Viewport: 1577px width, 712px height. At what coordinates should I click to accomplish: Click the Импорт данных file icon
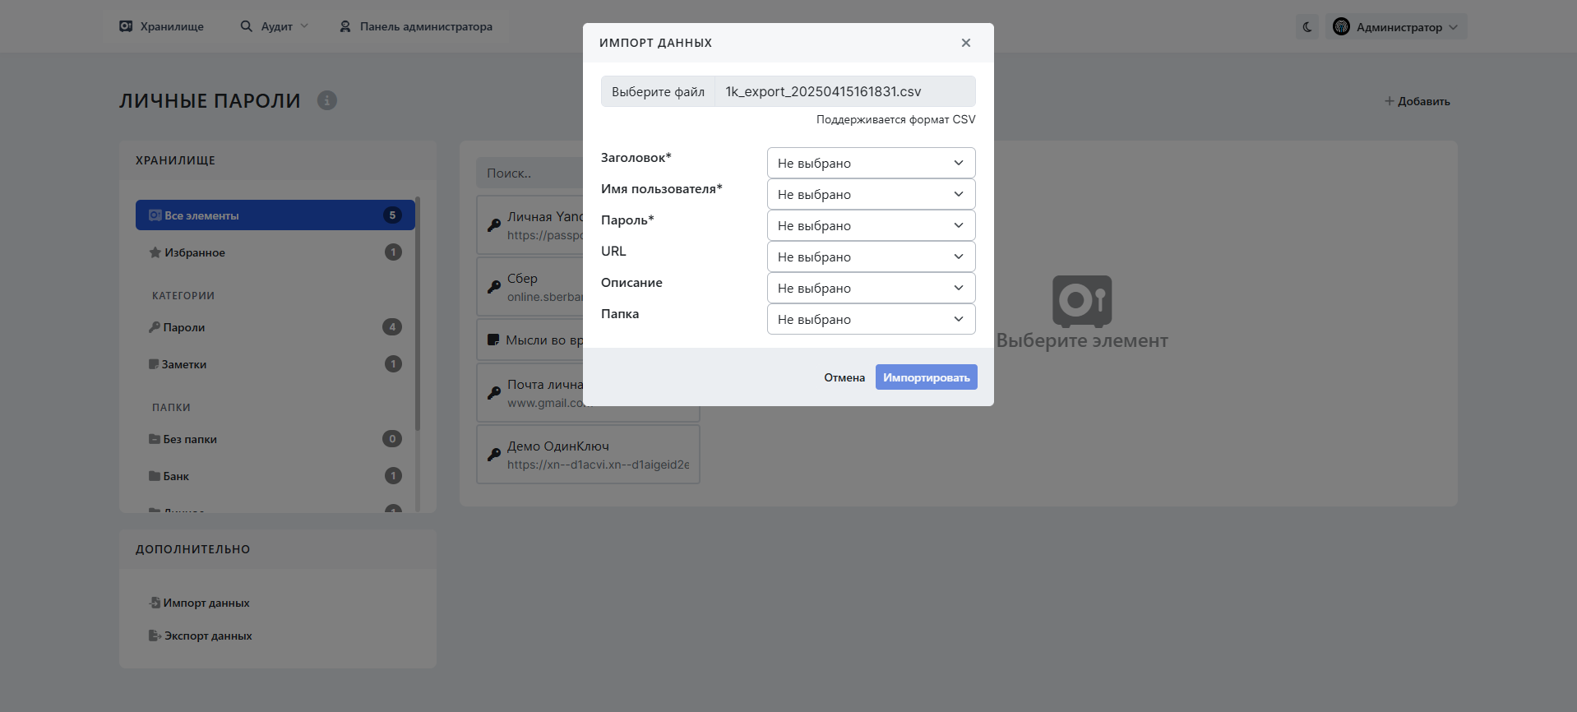tap(155, 603)
